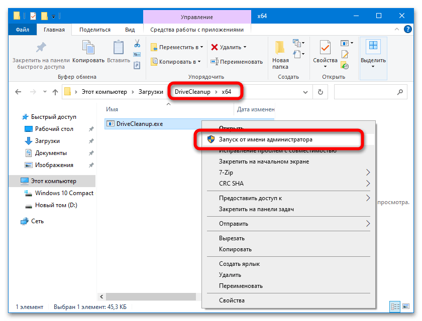Open the Properties checkmark icon
Viewport: 422px width, 321px height.
click(325, 48)
